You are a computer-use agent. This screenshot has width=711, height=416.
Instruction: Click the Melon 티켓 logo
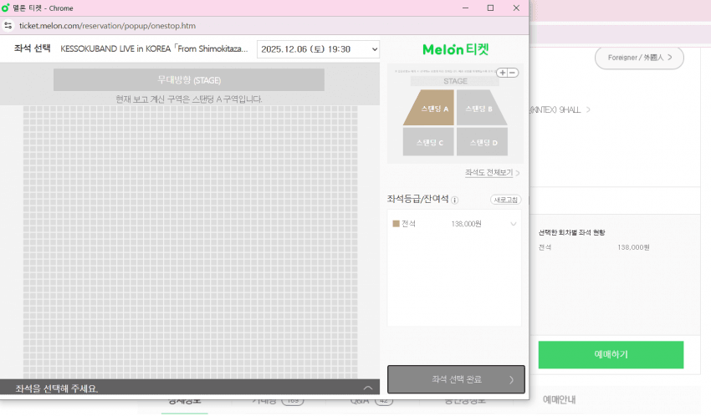455,49
